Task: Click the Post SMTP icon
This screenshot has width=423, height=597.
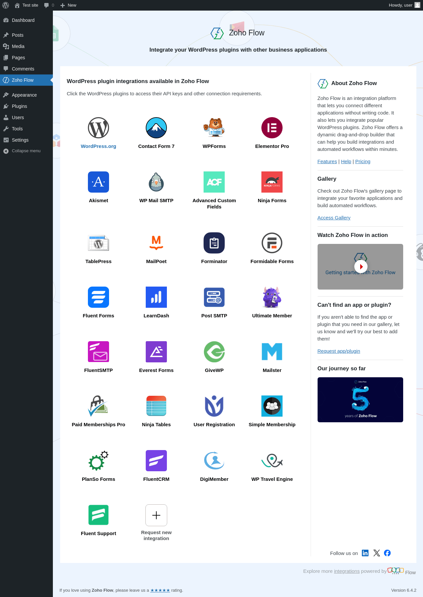Action: (x=214, y=297)
